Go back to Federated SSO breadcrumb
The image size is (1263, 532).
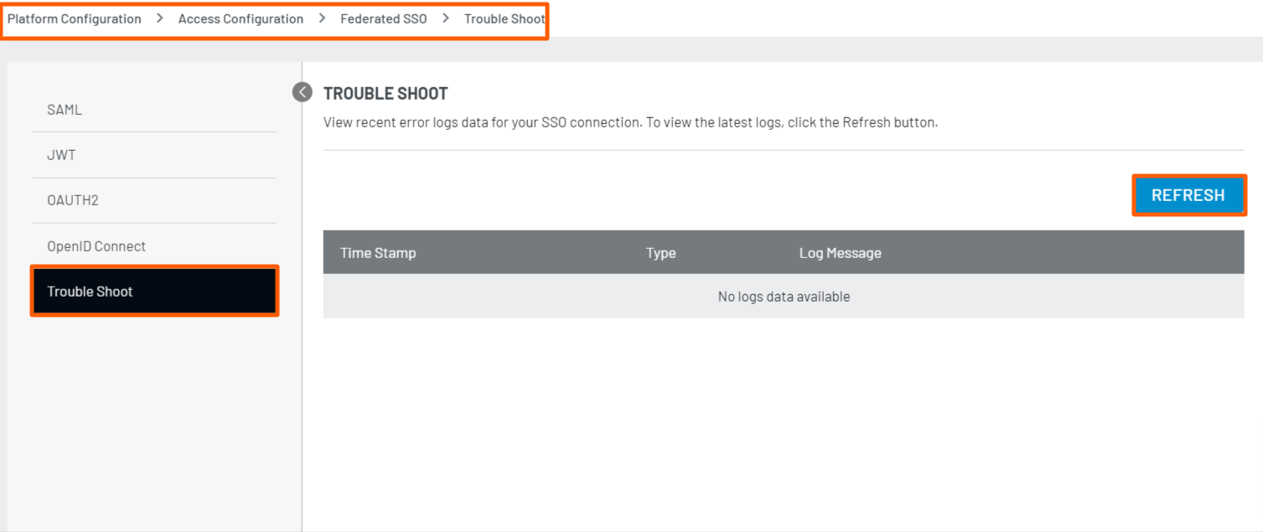tap(383, 18)
